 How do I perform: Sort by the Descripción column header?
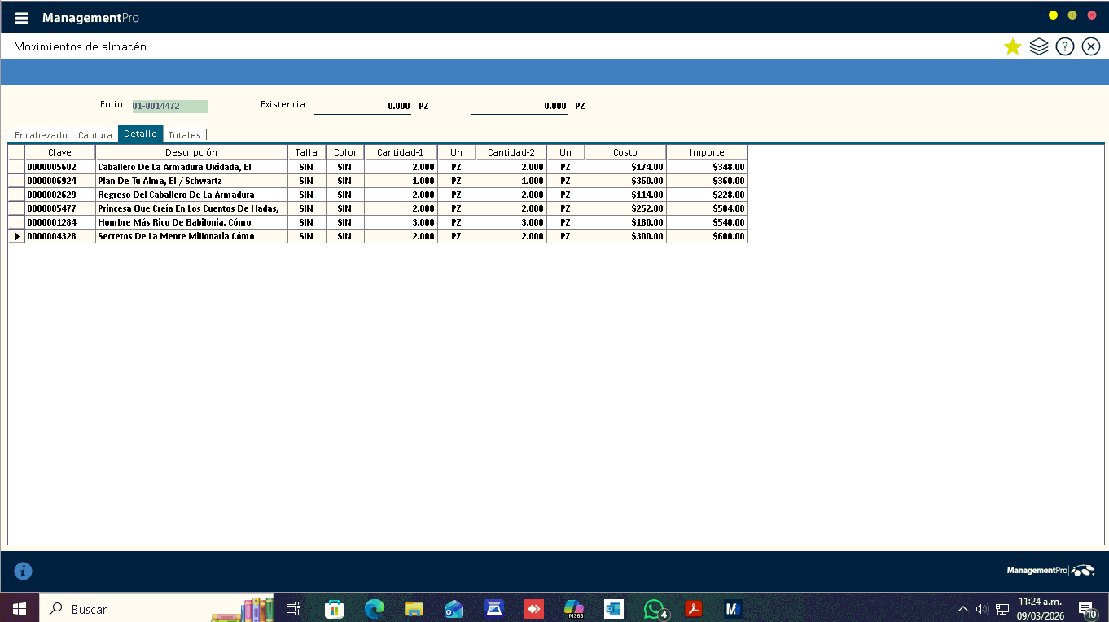coord(191,152)
